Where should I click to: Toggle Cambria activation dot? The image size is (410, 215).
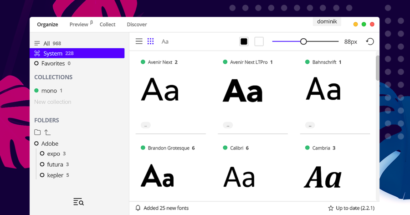pyautogui.click(x=307, y=148)
